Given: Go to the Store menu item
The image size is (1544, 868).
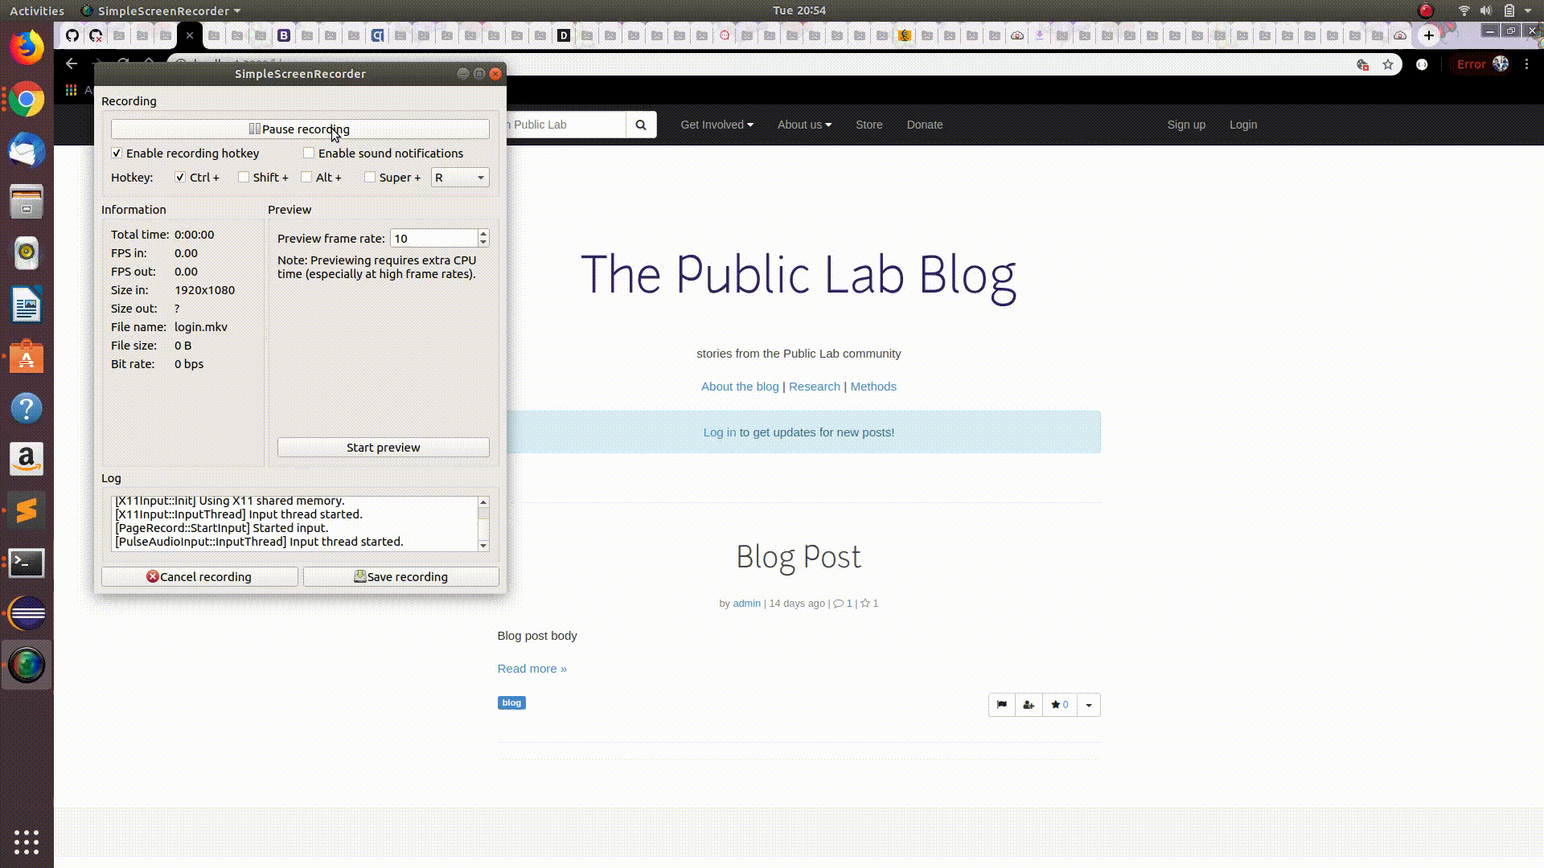Looking at the screenshot, I should click(868, 125).
